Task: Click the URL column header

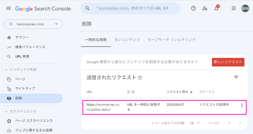Action: point(89,92)
